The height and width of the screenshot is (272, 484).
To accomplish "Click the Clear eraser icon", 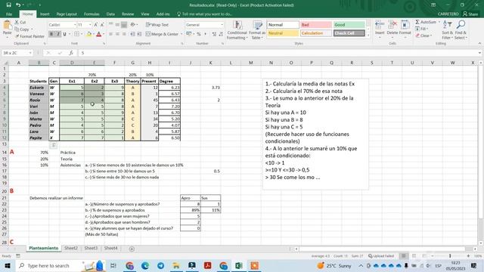I will (417, 36).
